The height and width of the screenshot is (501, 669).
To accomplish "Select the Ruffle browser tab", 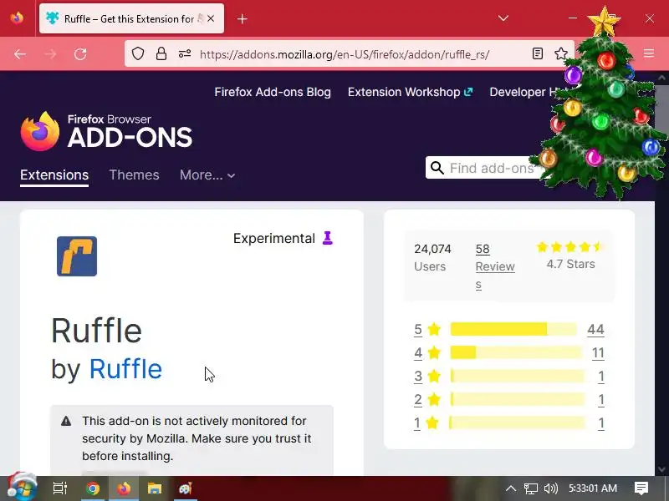I will (131, 18).
